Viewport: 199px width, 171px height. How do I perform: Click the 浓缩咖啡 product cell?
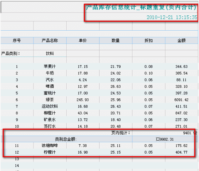[x=50, y=145]
